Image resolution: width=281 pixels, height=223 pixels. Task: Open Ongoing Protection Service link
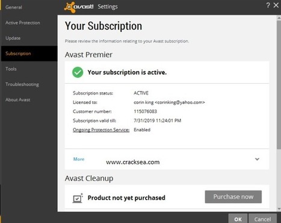101,130
